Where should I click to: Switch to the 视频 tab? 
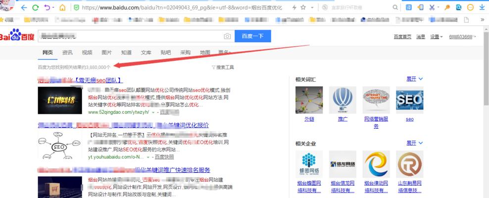coord(87,52)
